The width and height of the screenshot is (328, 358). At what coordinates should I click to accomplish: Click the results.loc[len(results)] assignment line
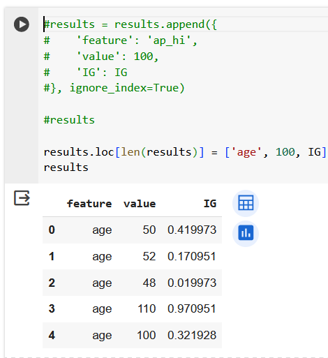click(x=185, y=152)
